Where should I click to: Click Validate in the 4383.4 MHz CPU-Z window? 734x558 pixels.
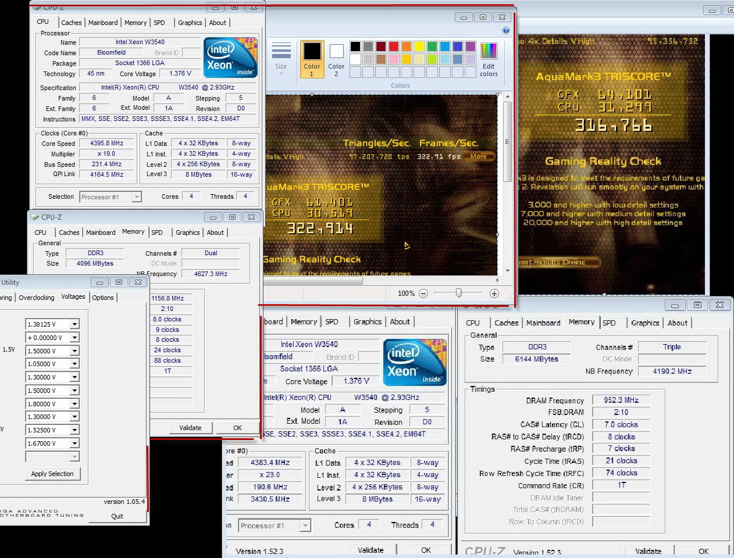pos(370,550)
